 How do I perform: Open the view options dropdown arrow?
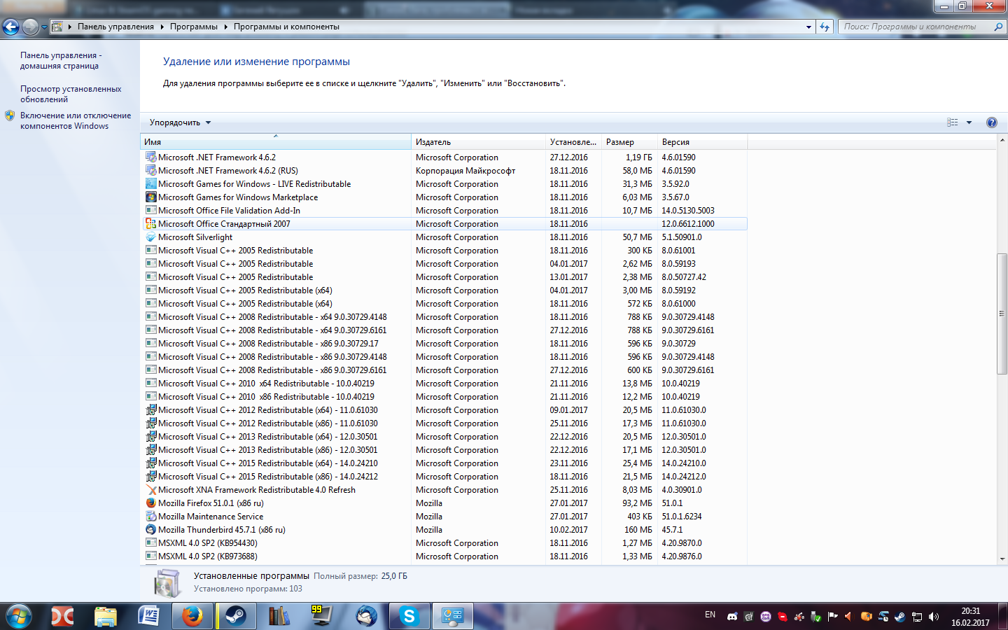point(969,122)
